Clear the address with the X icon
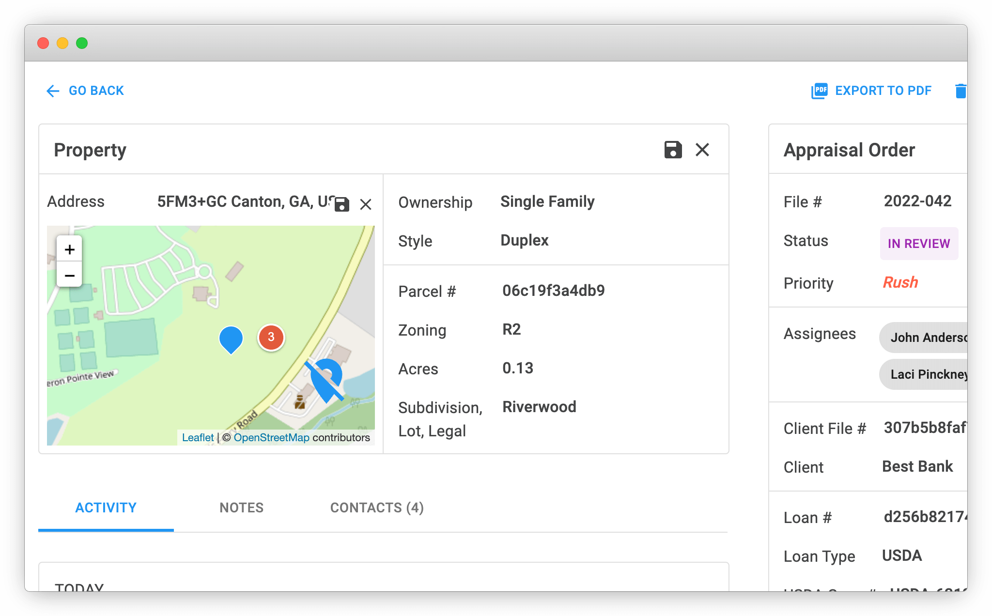The width and height of the screenshot is (992, 616). (x=366, y=204)
